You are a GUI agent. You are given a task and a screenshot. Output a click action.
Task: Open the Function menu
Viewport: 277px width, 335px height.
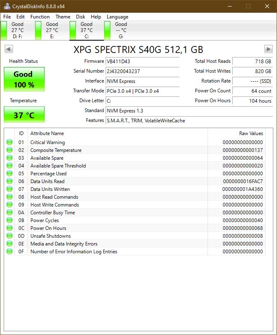(x=40, y=17)
